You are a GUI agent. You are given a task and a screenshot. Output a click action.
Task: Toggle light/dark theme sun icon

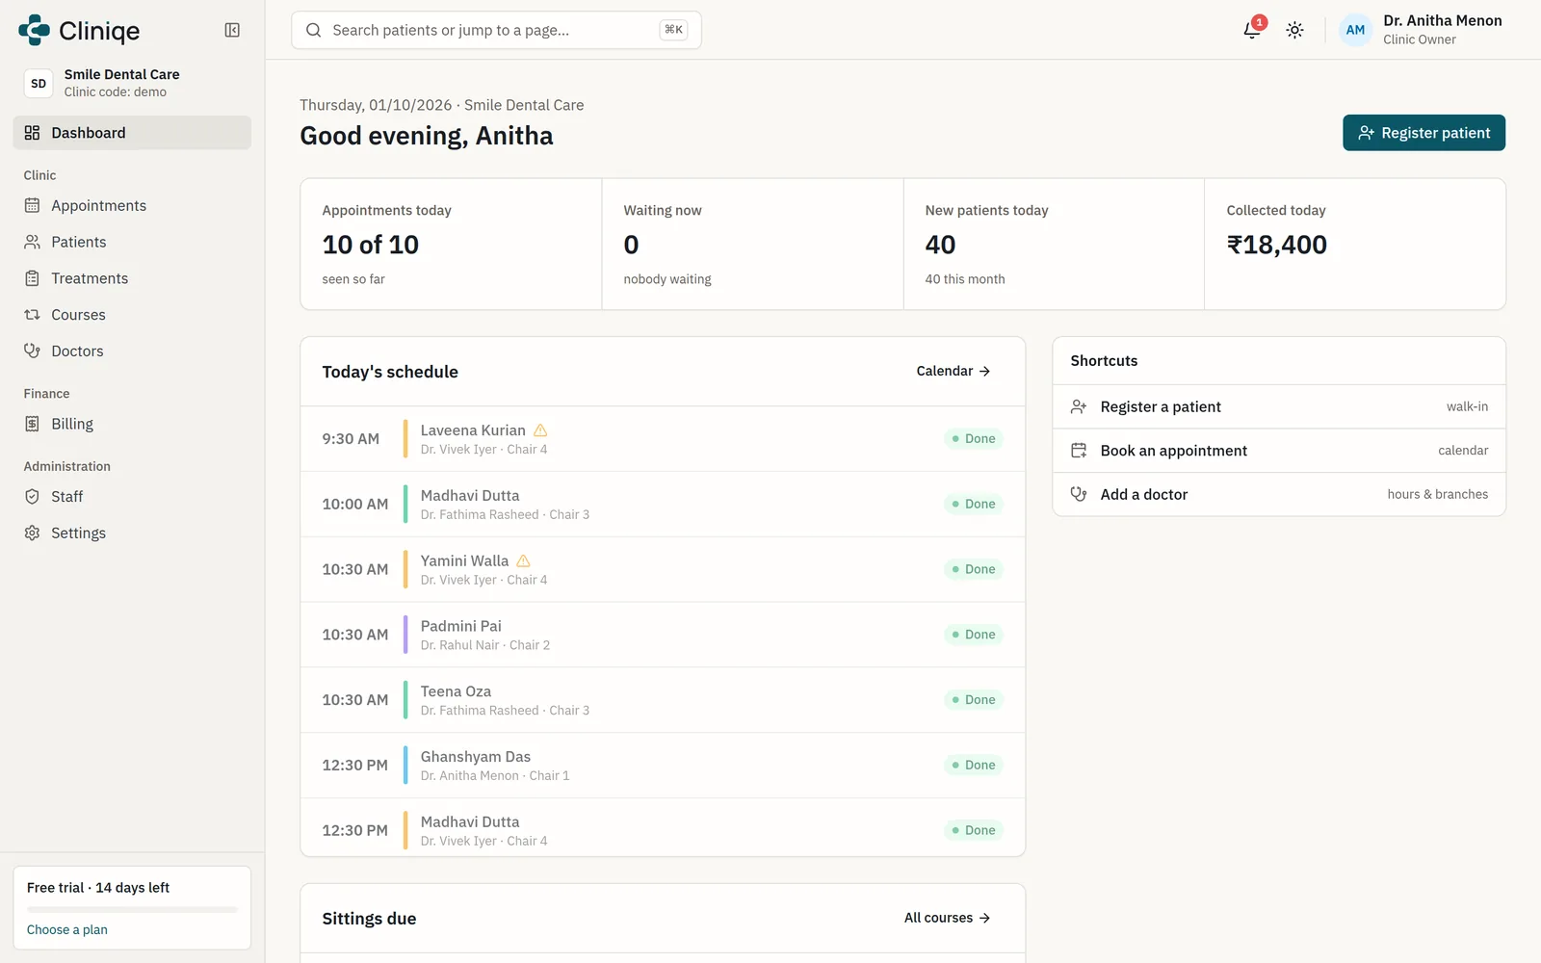[x=1295, y=30]
